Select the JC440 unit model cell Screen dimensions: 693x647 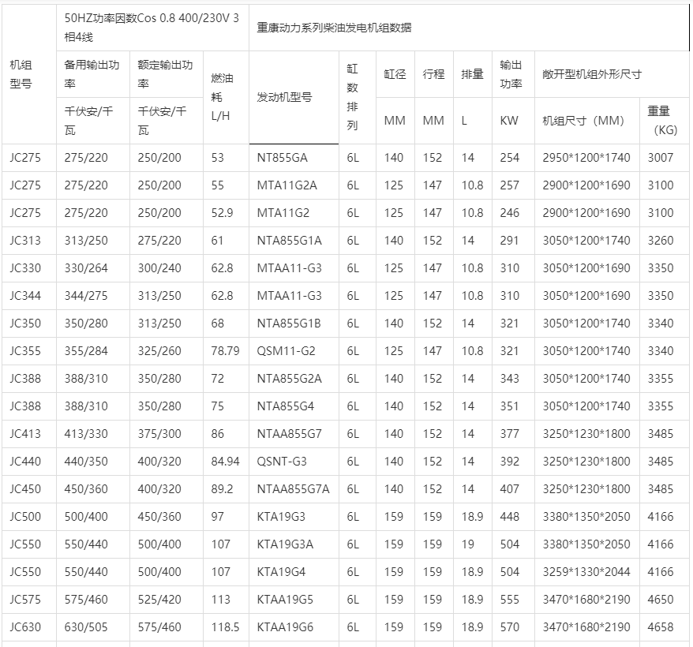[x=26, y=462]
